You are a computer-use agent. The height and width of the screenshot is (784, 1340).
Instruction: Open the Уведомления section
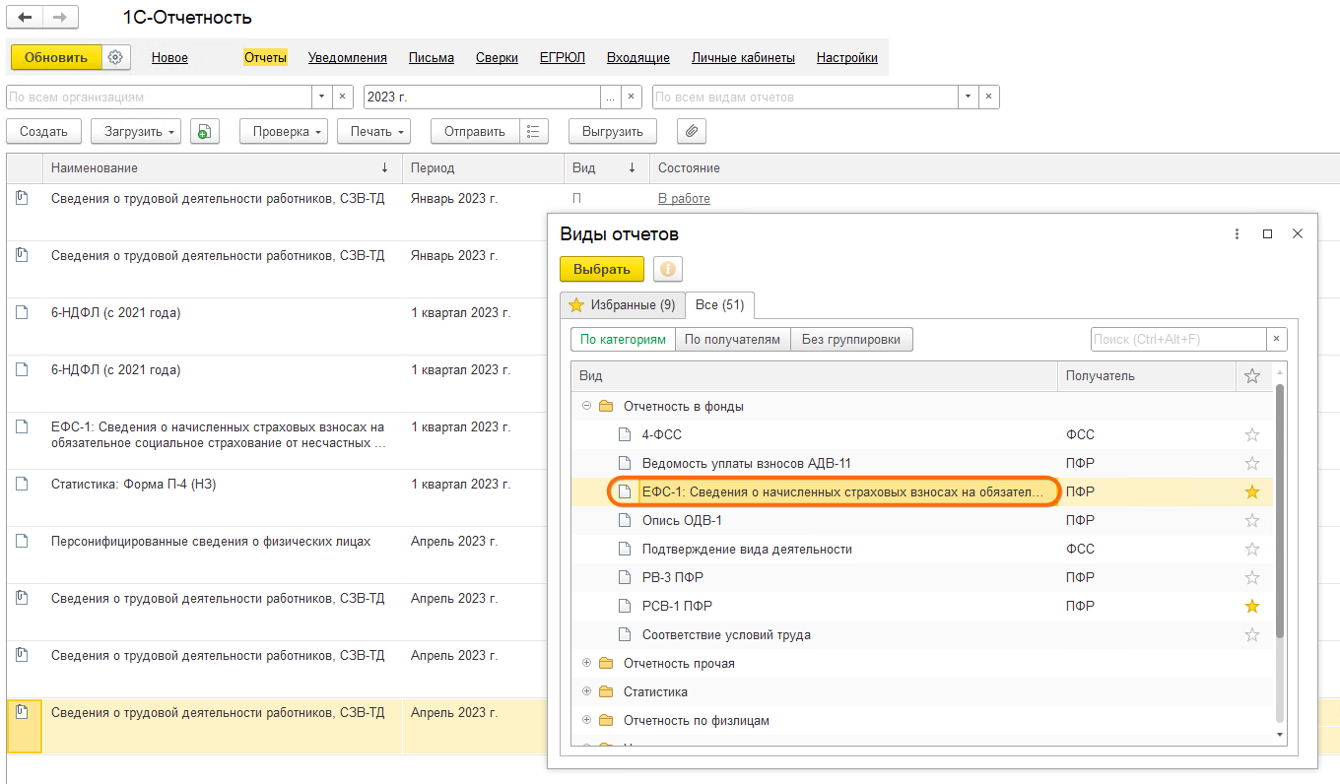[x=347, y=57]
